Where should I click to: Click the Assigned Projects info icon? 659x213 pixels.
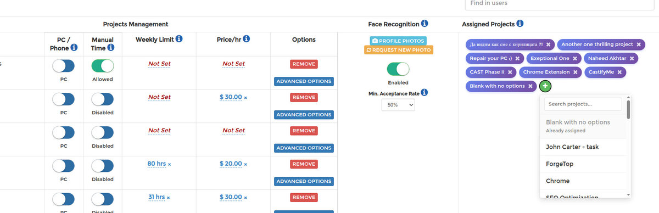click(520, 24)
